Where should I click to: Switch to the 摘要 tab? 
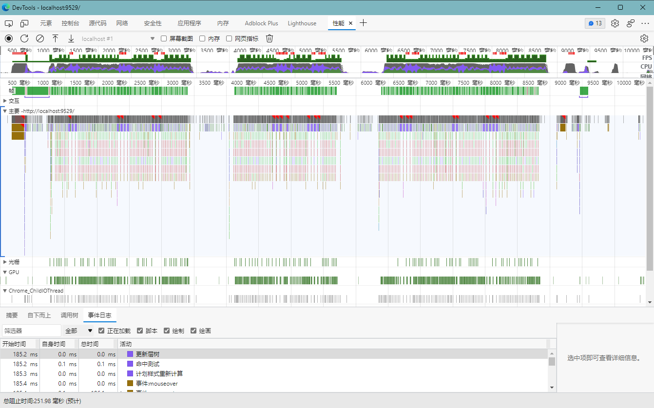(x=12, y=315)
